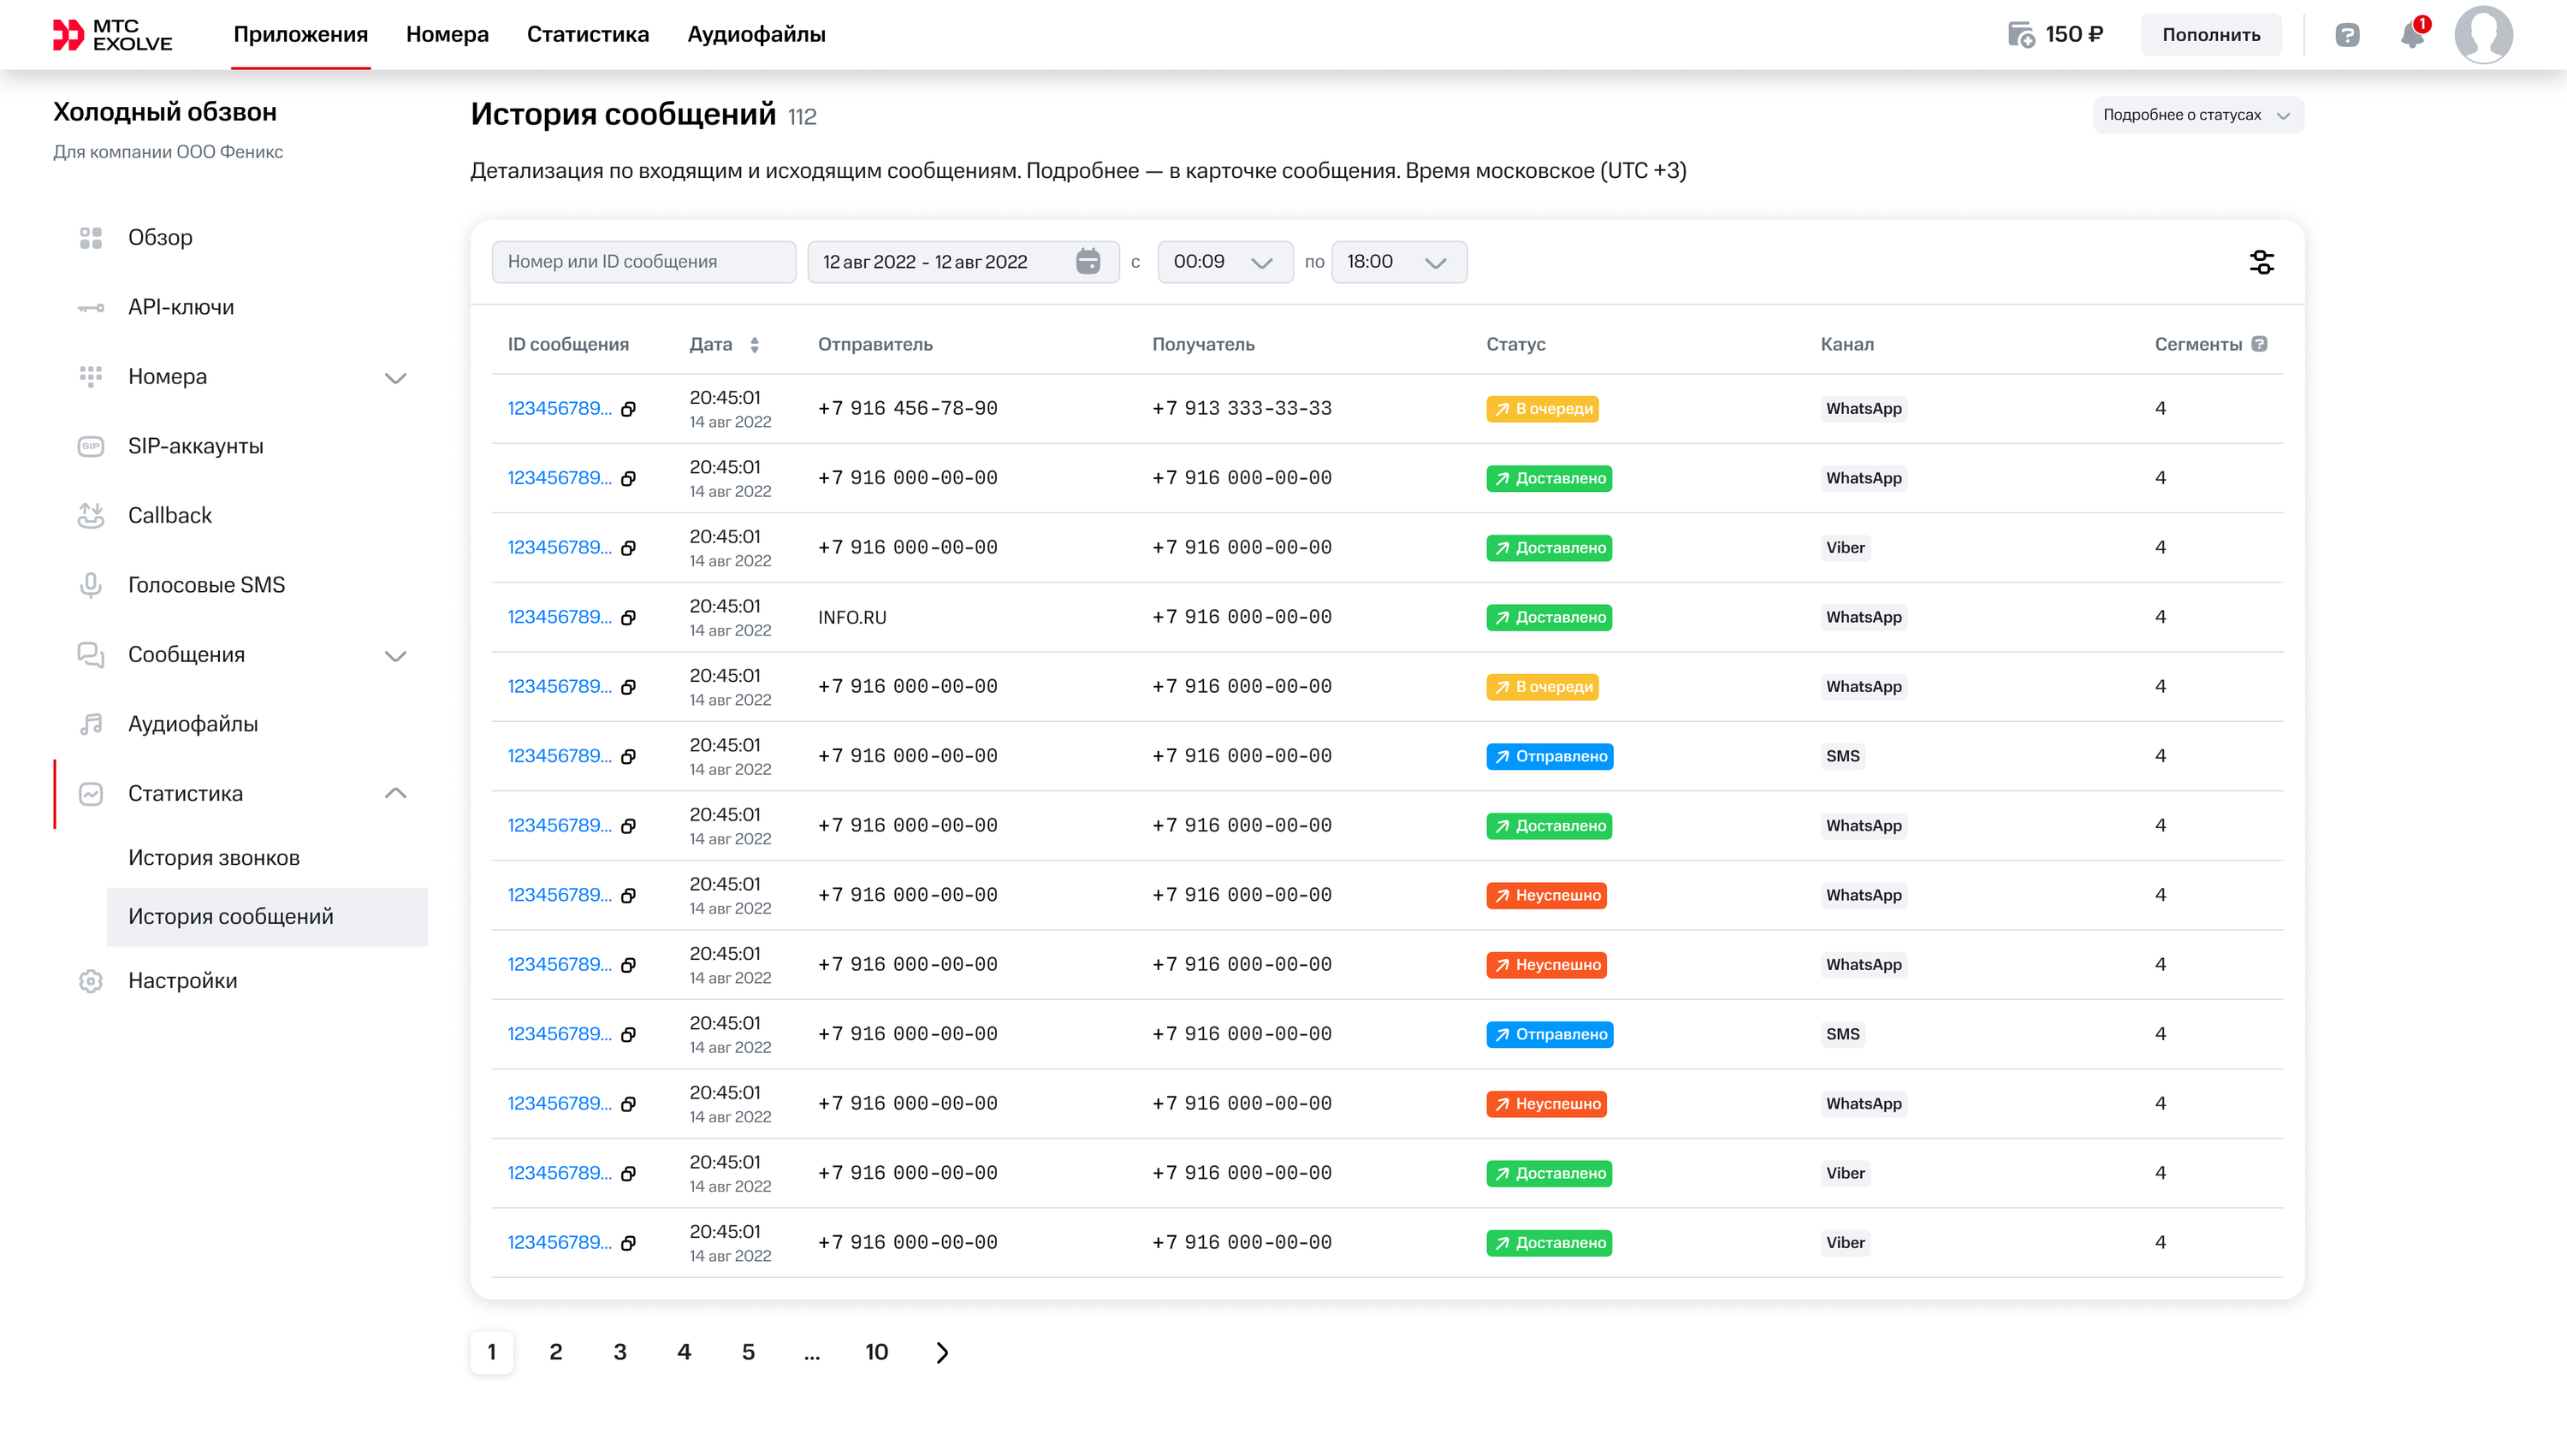Click the Segments column help icon
The width and height of the screenshot is (2567, 1444).
pos(2259,344)
